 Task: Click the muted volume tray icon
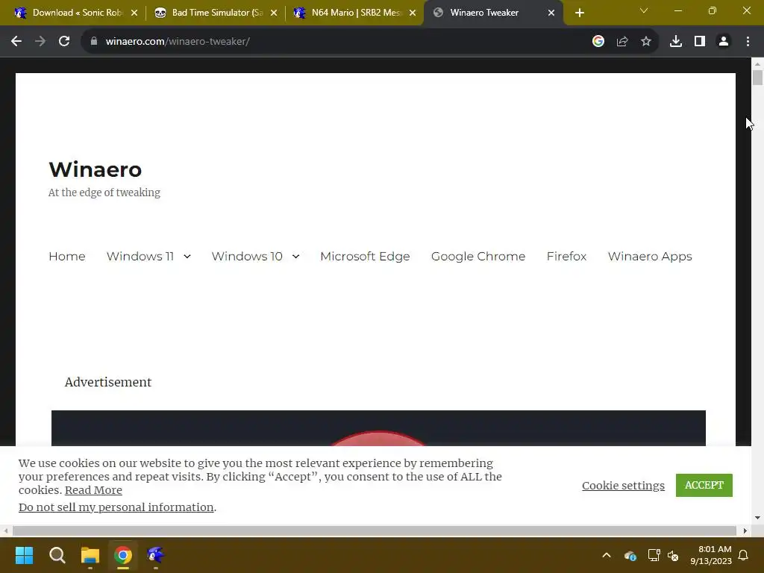pos(673,555)
